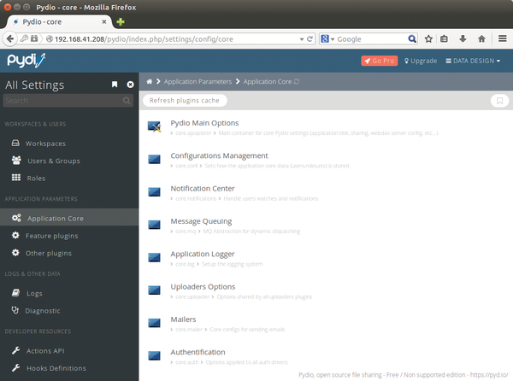
Task: Reload the page in Firefox
Action: coord(310,39)
